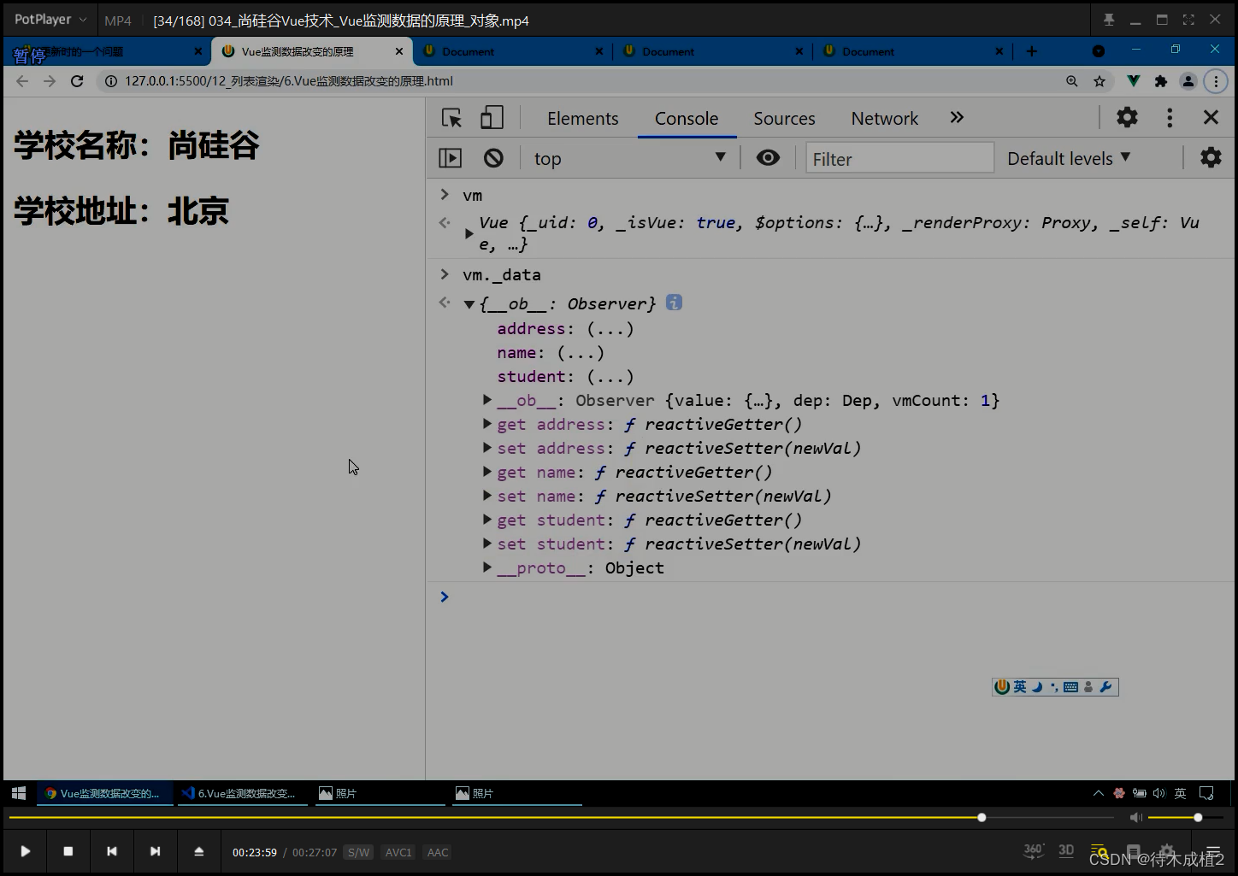Expand the __proto__: Object entry
The height and width of the screenshot is (876, 1238).
(486, 567)
